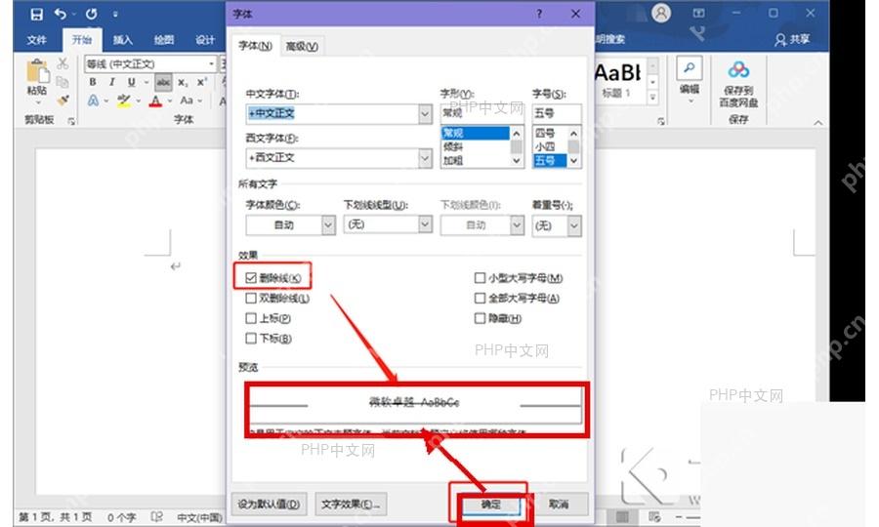This screenshot has height=527, width=879.
Task: Click the 字号 input field showing 五号
Action: coord(557,113)
